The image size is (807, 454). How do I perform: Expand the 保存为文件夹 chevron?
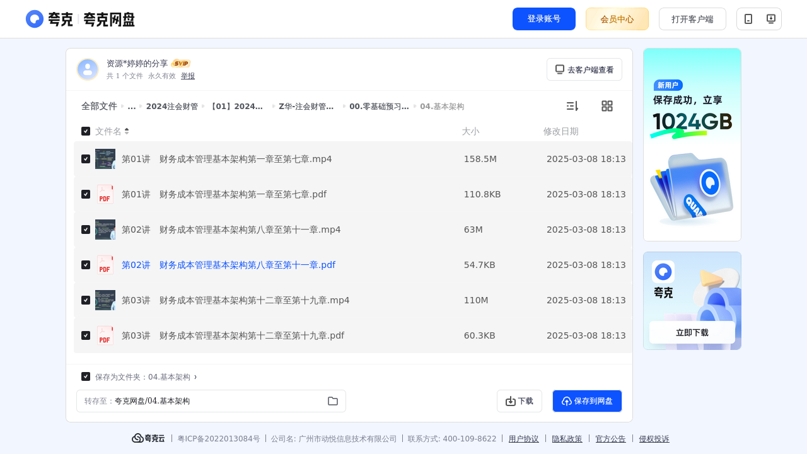(x=195, y=377)
